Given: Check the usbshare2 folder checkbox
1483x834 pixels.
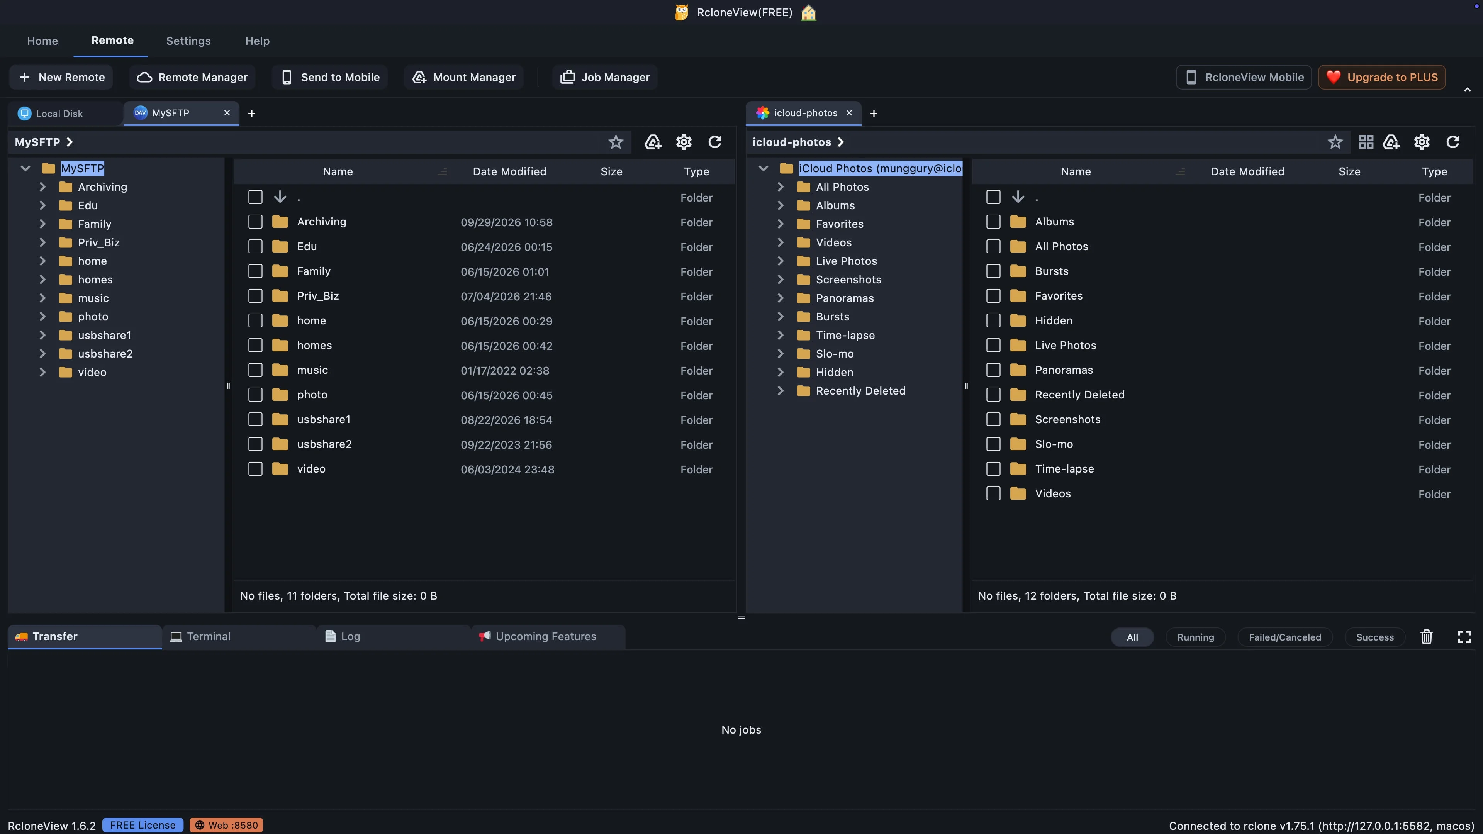Looking at the screenshot, I should [255, 444].
